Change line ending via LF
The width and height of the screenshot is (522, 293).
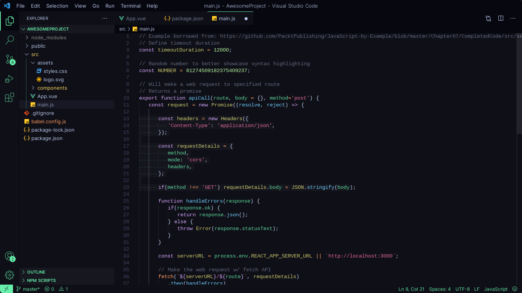(477, 289)
